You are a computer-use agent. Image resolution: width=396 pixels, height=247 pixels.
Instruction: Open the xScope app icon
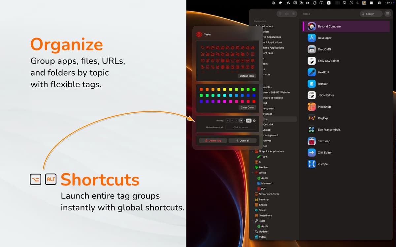pyautogui.click(x=312, y=164)
